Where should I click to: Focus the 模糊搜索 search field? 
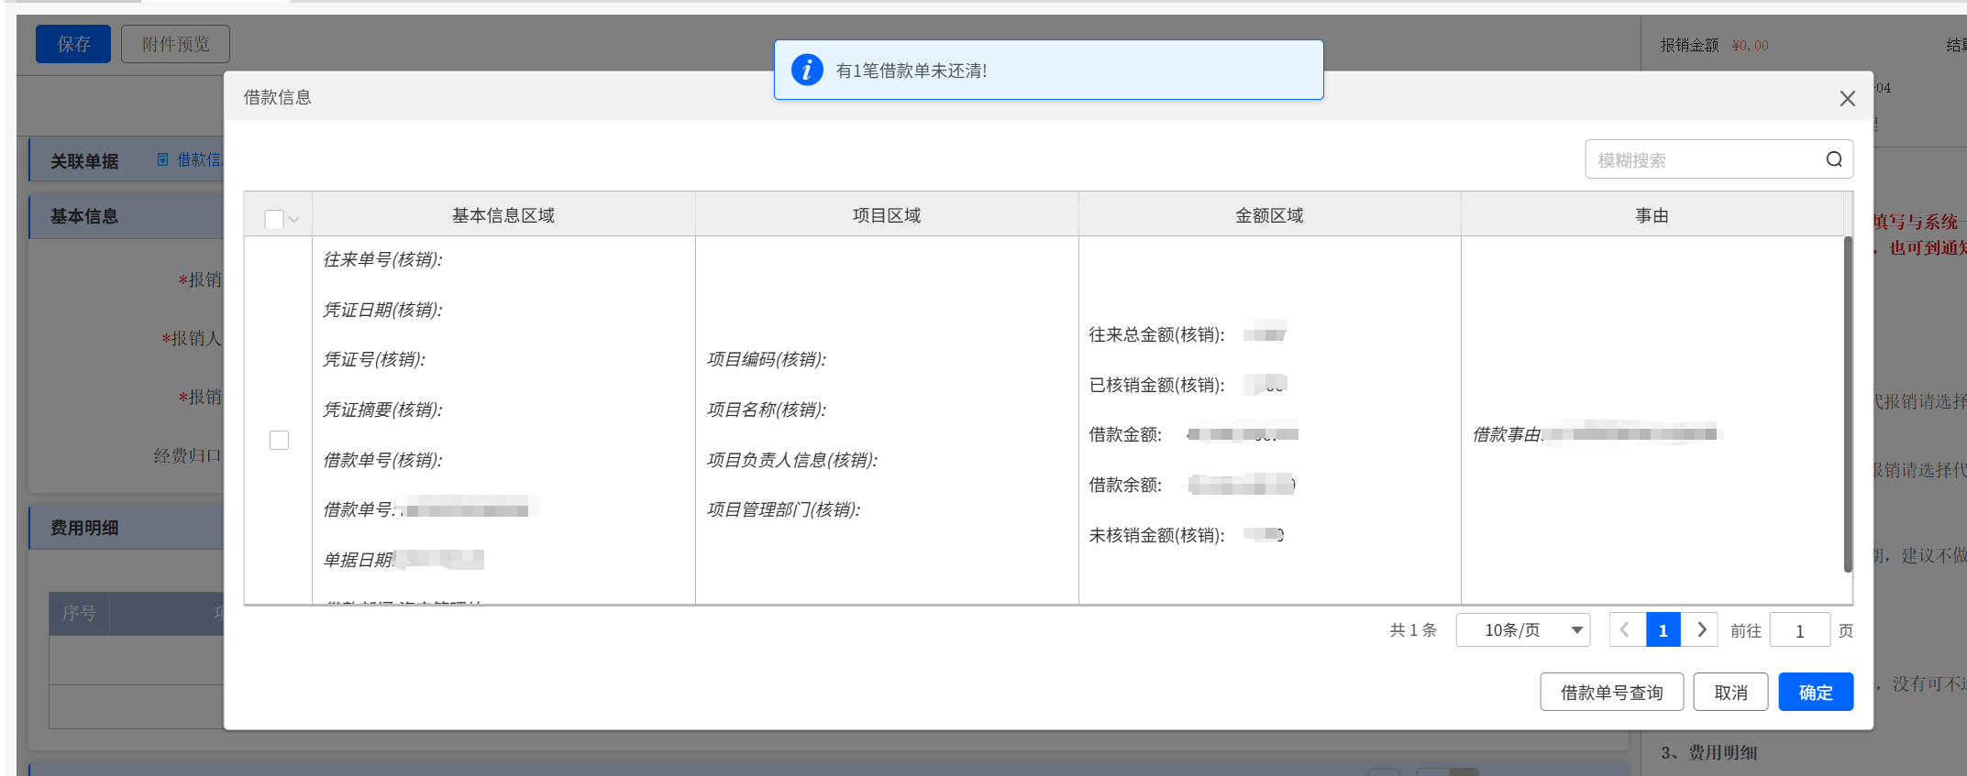1706,160
